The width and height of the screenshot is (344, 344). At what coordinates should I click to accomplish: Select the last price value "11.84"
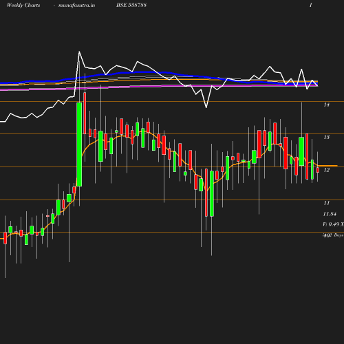(330, 214)
